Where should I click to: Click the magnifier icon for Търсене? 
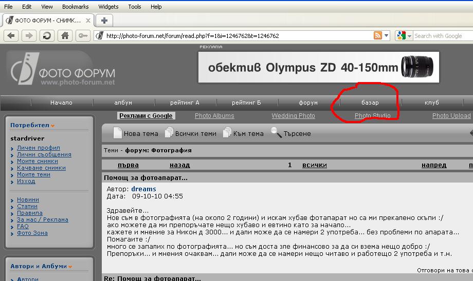tap(276, 133)
